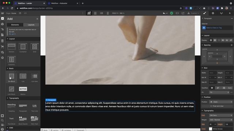The height and width of the screenshot is (131, 234).
Task: Open the help question mark icon
Action: click(x=3, y=129)
